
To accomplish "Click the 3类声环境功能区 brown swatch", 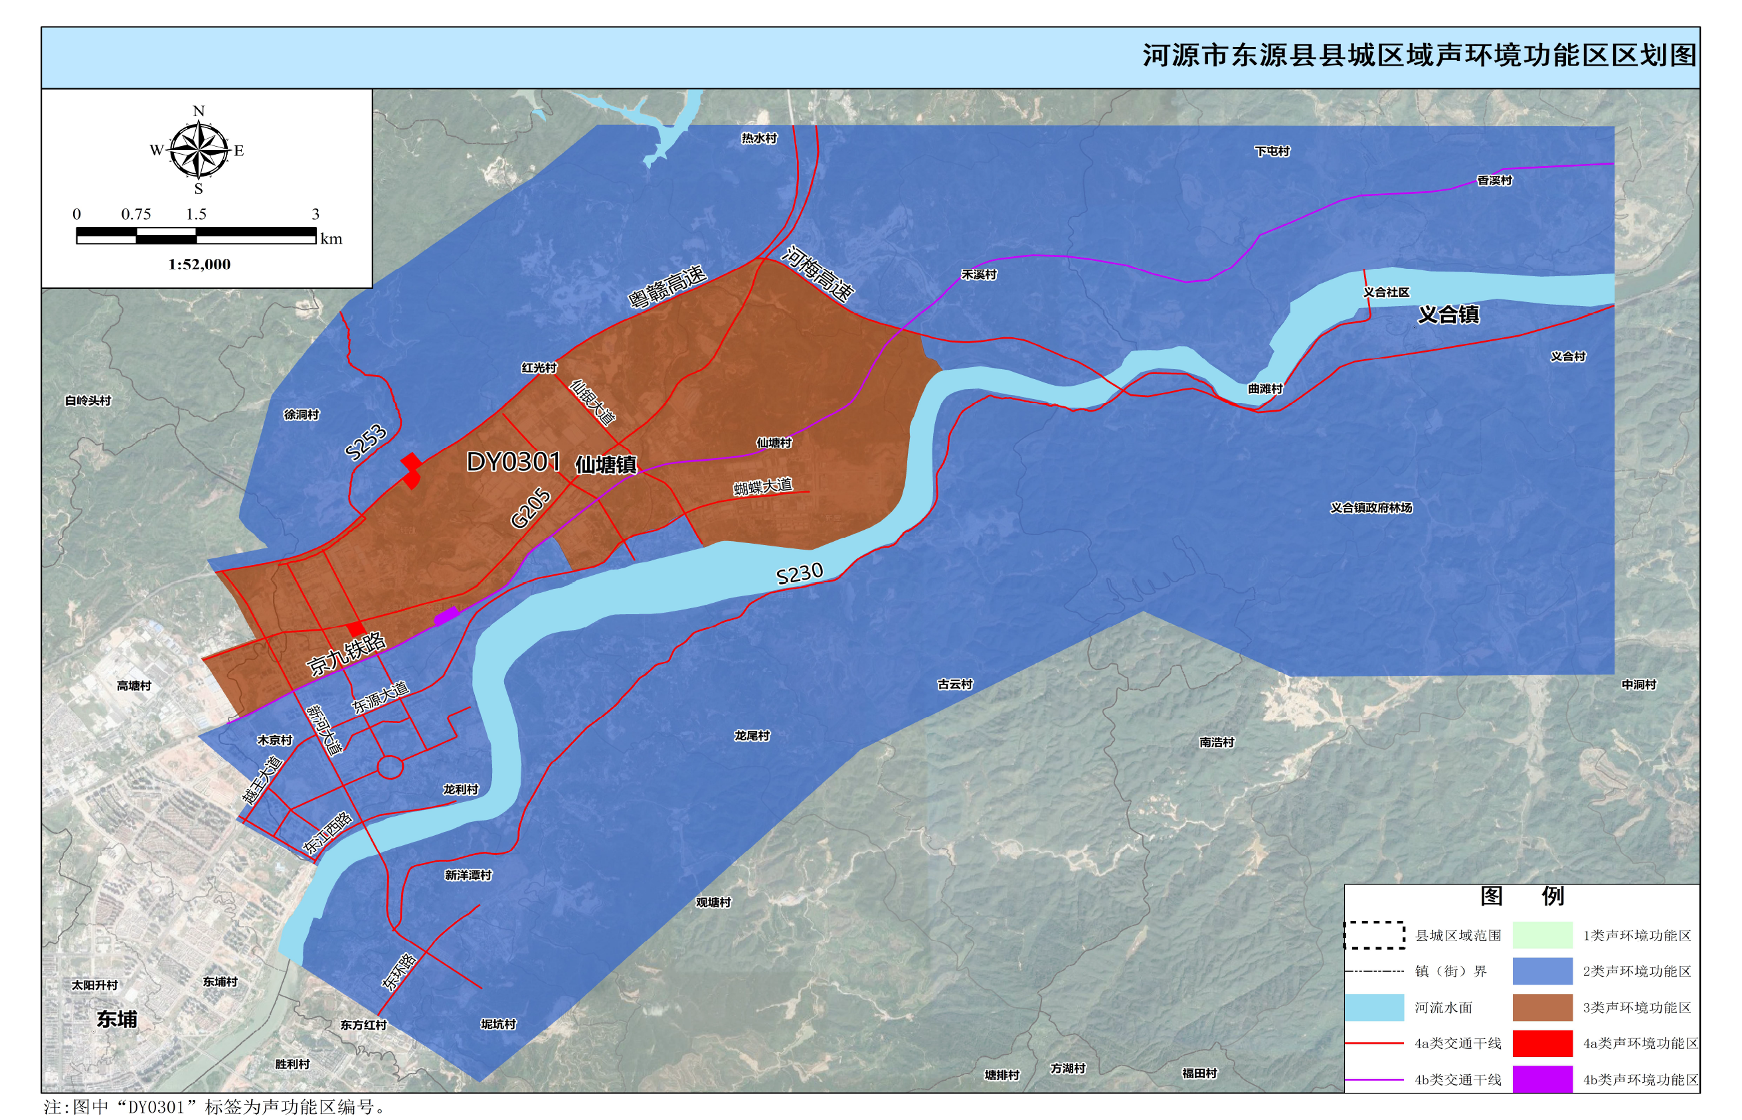I will (1542, 1007).
